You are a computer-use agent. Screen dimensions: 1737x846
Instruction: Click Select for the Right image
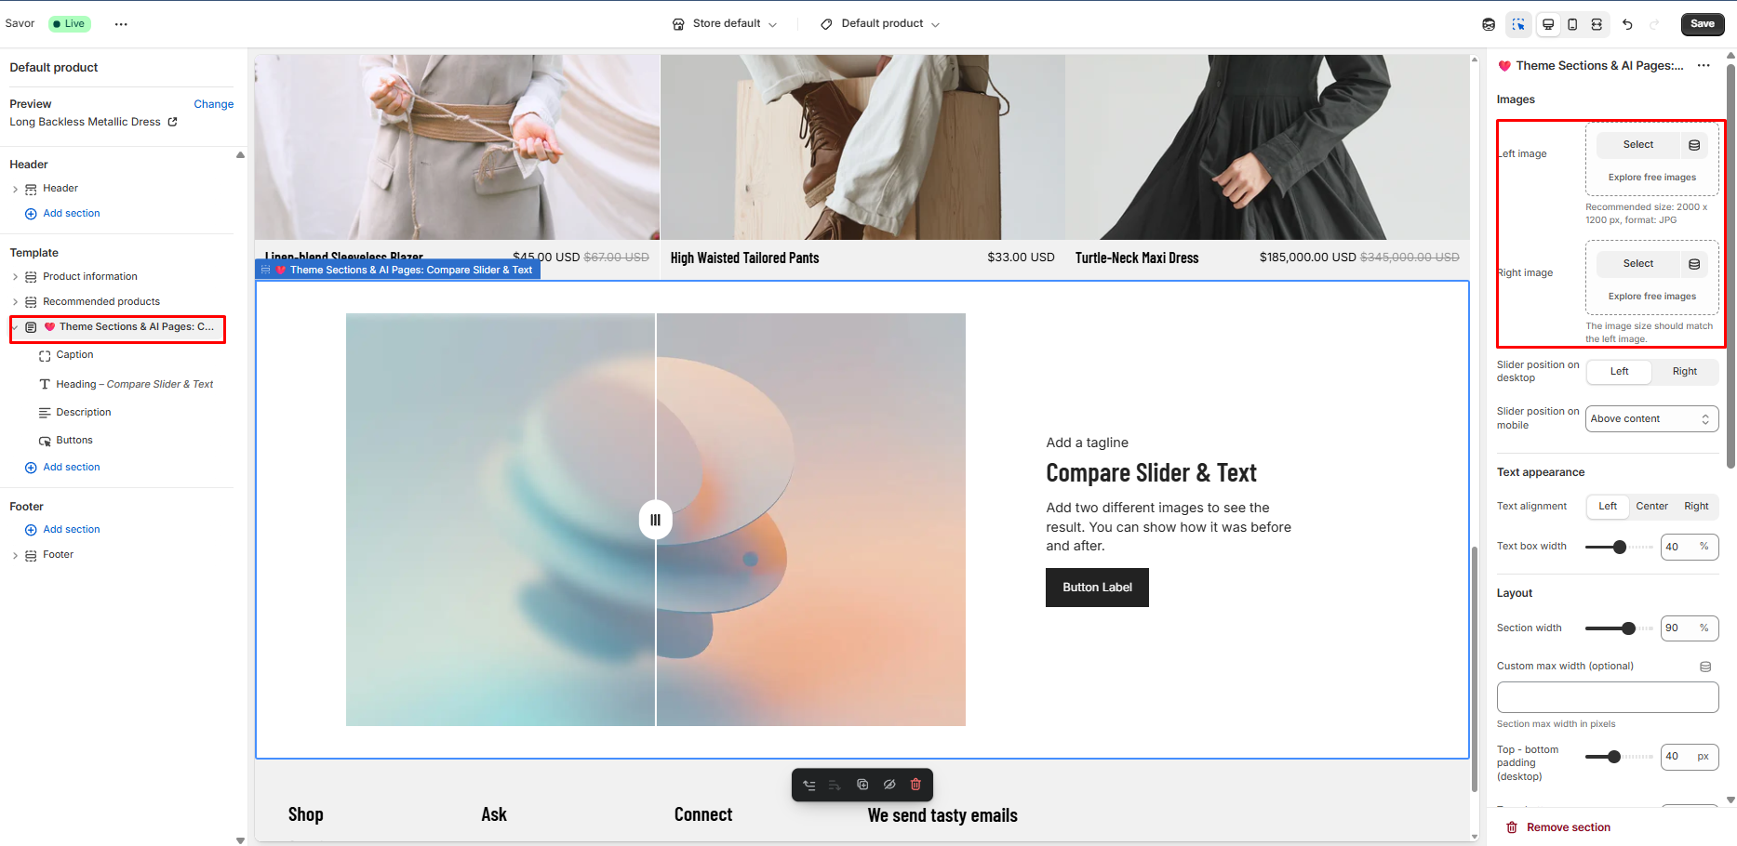click(x=1638, y=264)
